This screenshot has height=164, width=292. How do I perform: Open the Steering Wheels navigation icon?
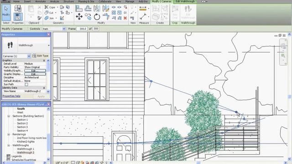(283, 46)
